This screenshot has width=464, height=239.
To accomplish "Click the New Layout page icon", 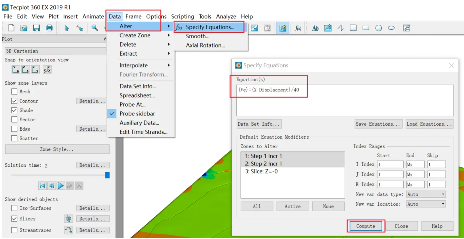I will (11, 28).
